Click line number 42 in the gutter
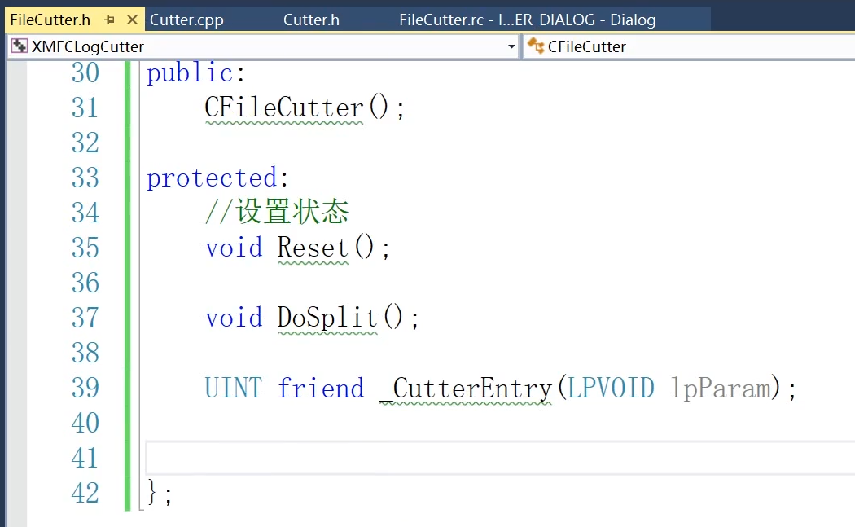This screenshot has height=527, width=855. [85, 493]
